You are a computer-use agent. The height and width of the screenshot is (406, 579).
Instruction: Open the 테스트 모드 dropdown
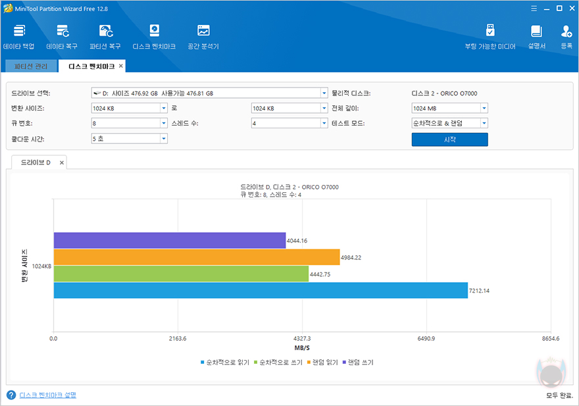pos(484,124)
